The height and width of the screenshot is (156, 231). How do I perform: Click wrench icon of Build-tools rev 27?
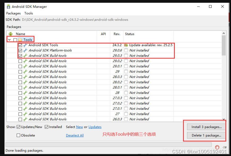[25, 114]
